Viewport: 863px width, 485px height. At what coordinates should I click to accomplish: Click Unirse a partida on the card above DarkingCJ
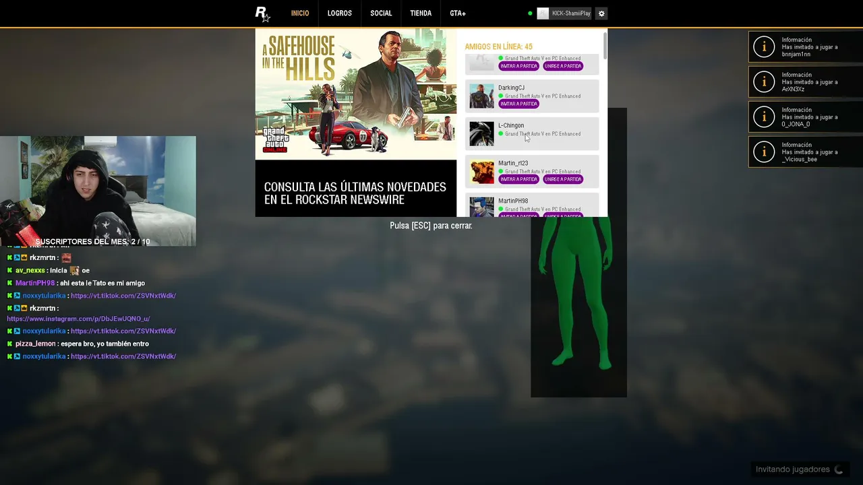pyautogui.click(x=563, y=66)
